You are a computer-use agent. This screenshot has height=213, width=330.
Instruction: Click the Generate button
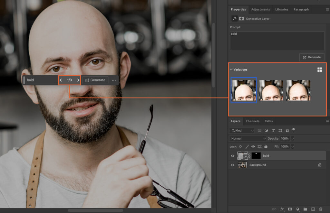click(x=312, y=57)
